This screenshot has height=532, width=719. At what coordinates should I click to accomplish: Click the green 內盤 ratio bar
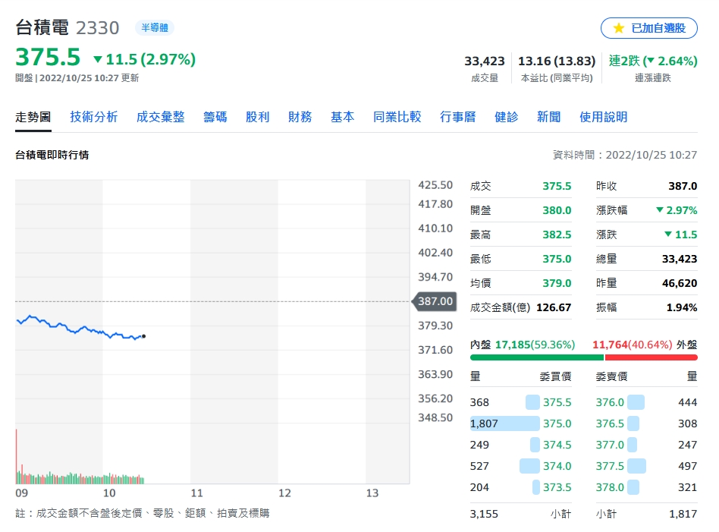click(536, 357)
